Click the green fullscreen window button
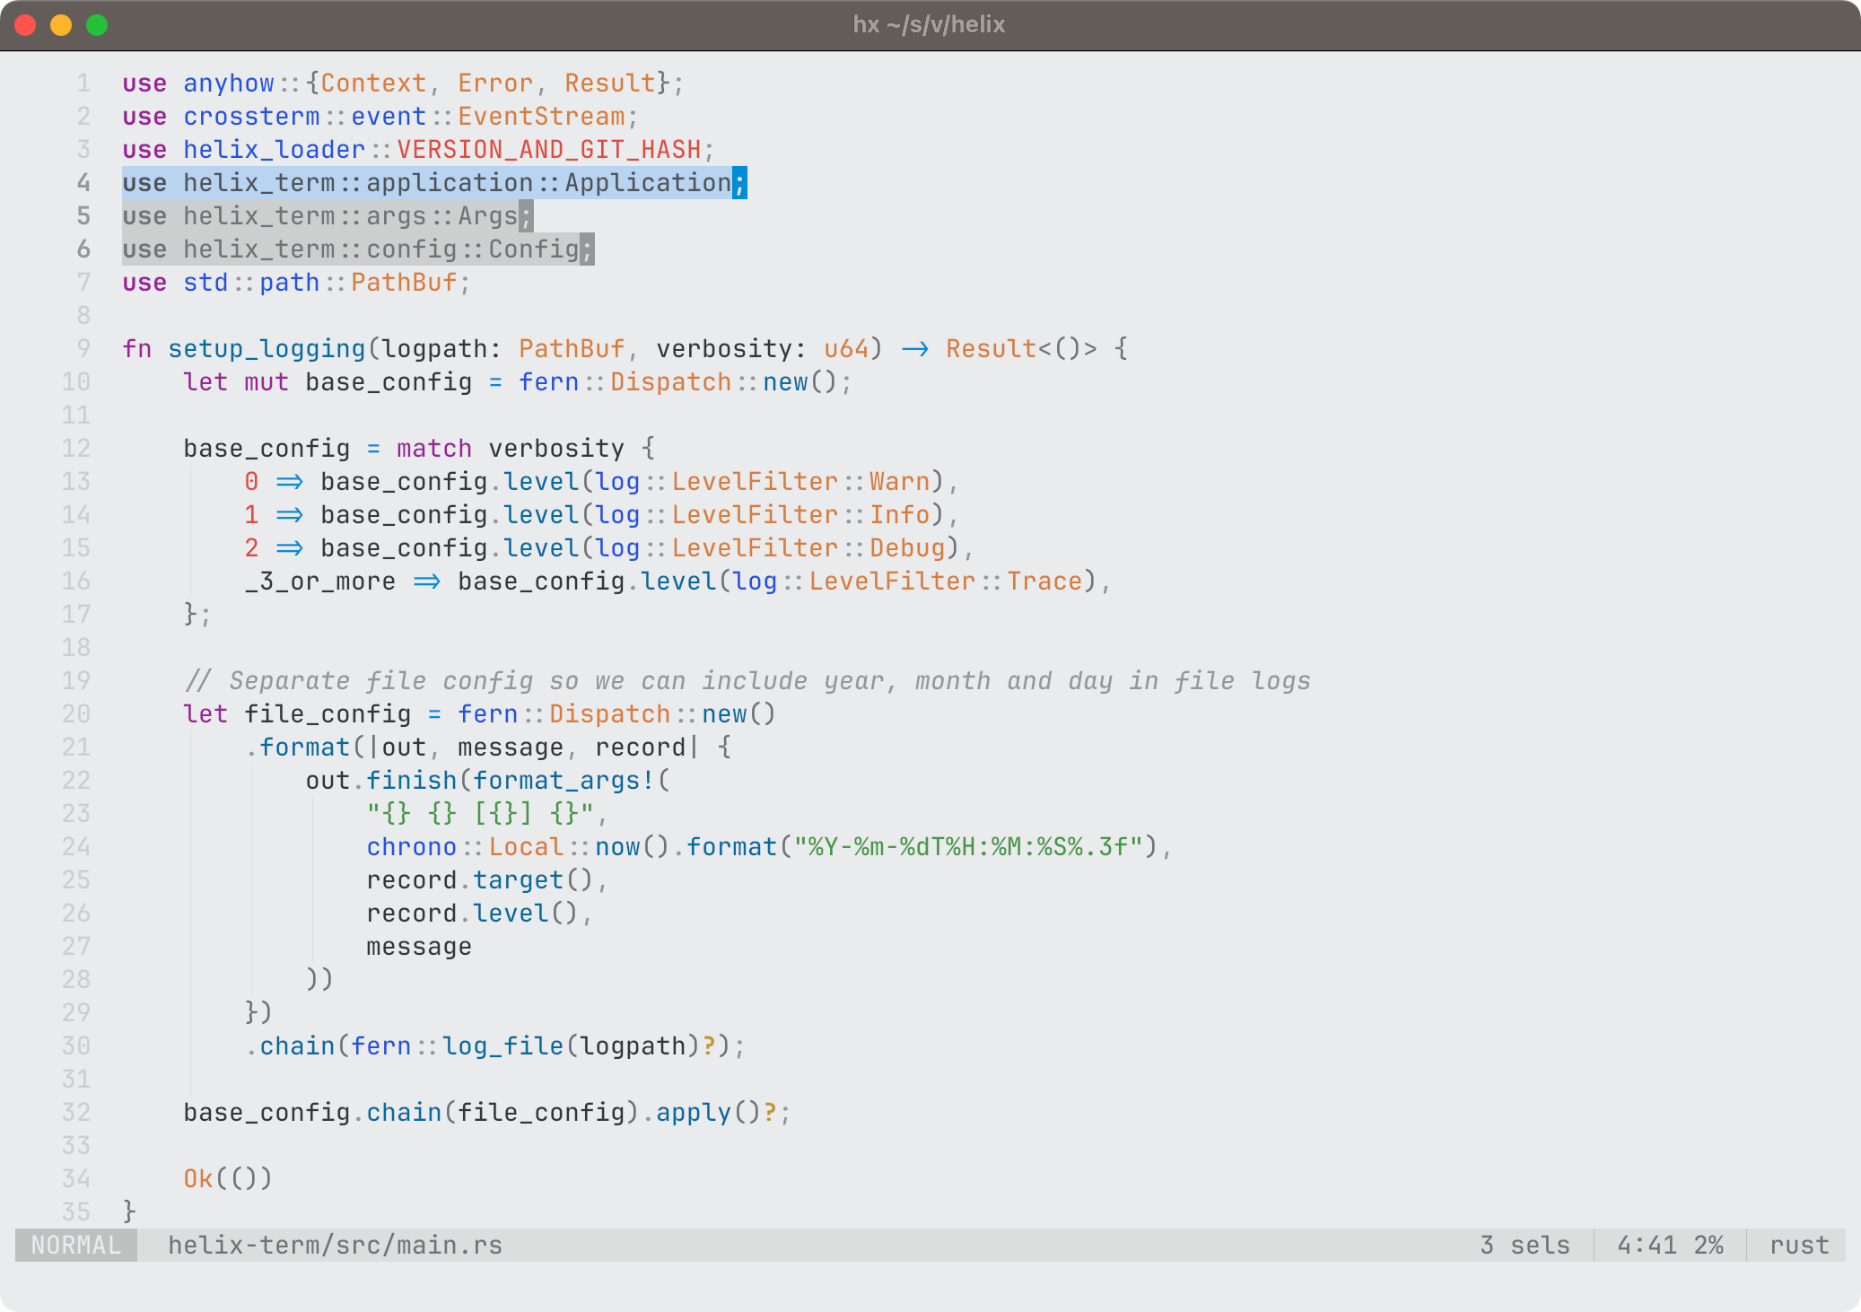This screenshot has width=1861, height=1312. 97,25
